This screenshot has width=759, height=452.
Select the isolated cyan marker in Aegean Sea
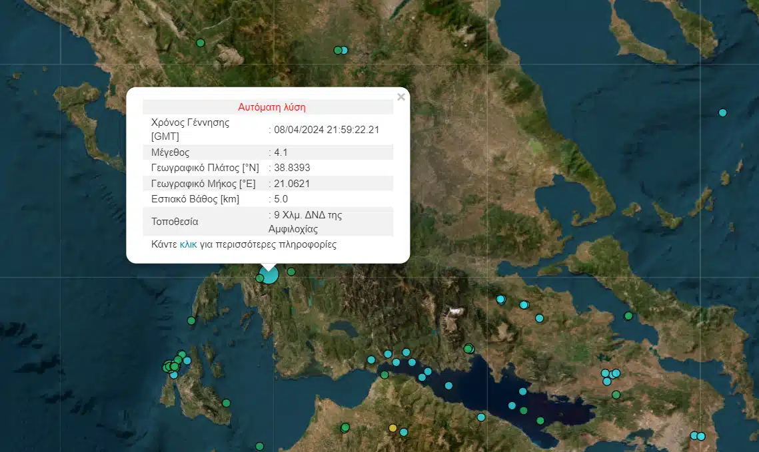[722, 113]
